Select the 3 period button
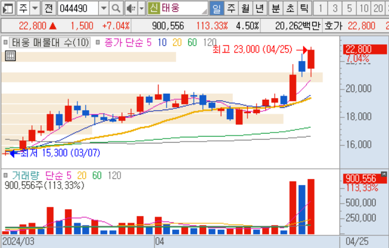Screen dimensions: 389x248 (335, 8)
